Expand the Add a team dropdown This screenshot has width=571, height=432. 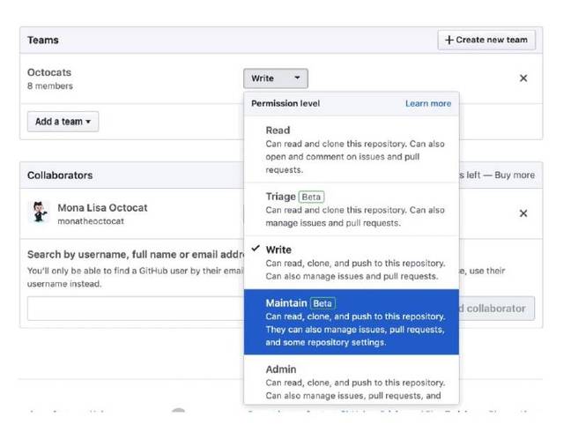pyautogui.click(x=63, y=122)
